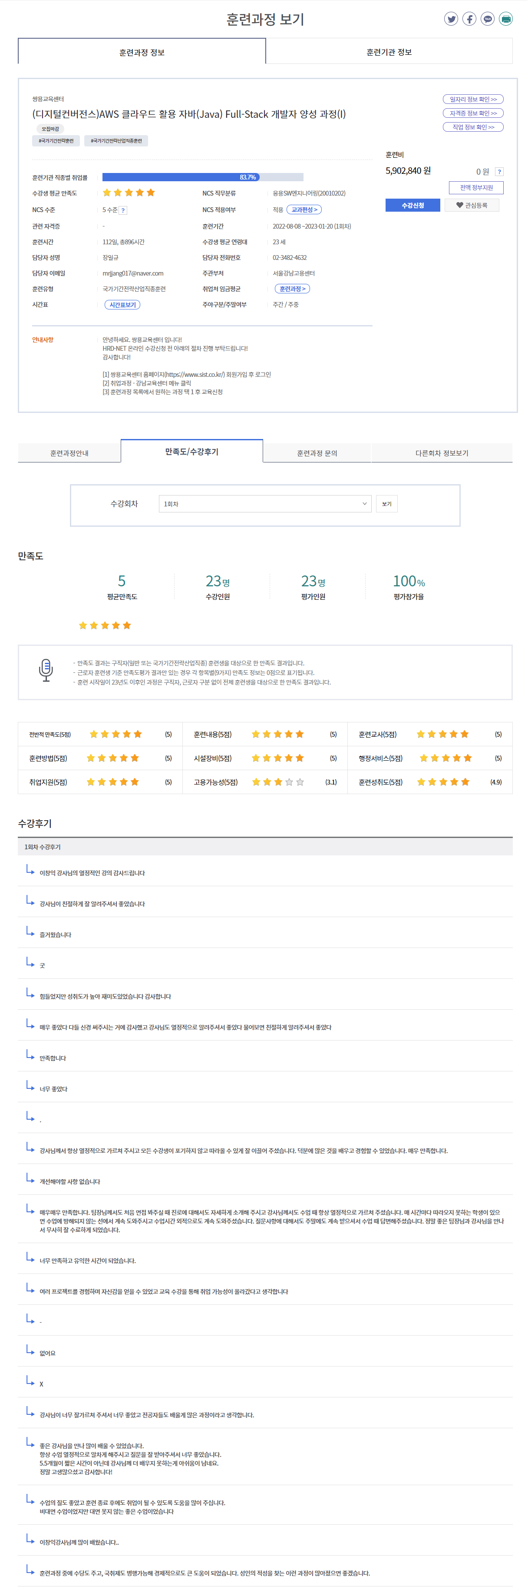View the schedule with 시간표보기
Screen dimensions: 528x1596
click(x=122, y=305)
